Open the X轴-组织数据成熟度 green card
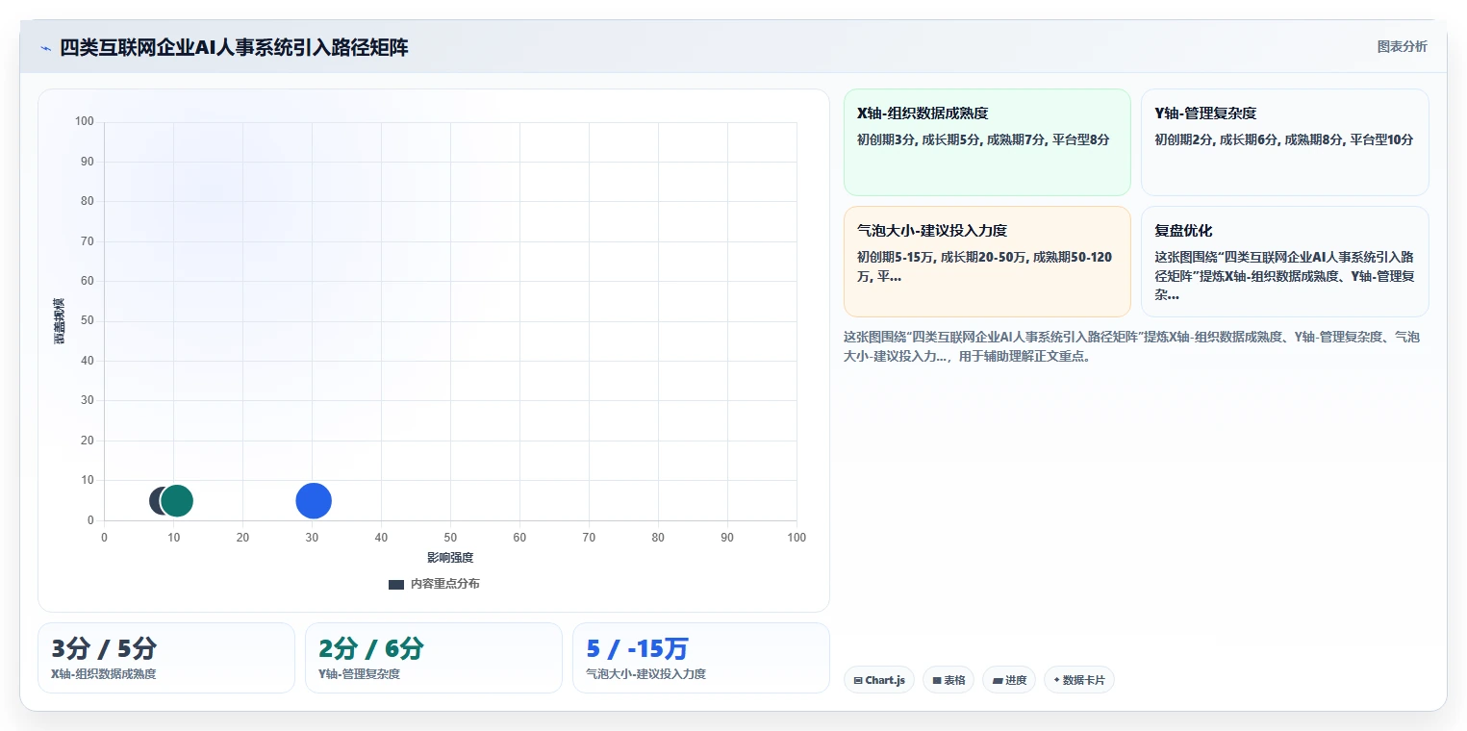The height and width of the screenshot is (731, 1467). (x=987, y=142)
